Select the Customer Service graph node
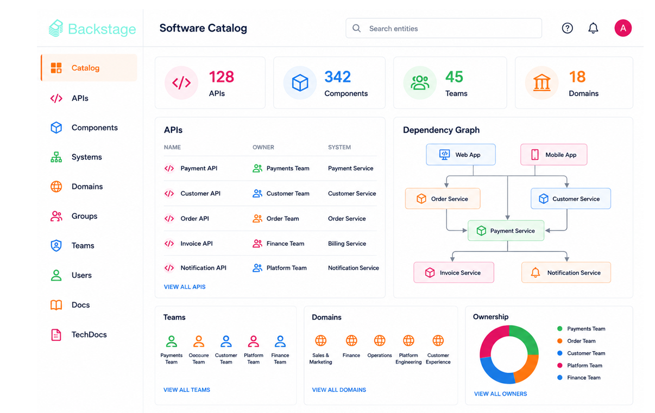 tap(571, 199)
